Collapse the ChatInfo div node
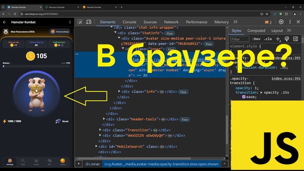This screenshot has width=304, height=171. pos(116,33)
